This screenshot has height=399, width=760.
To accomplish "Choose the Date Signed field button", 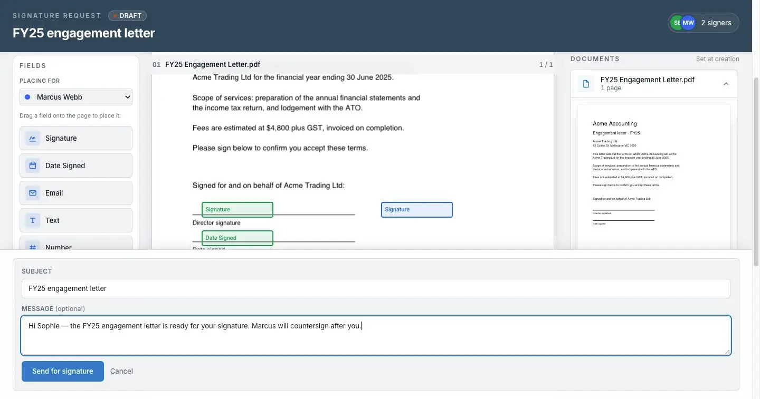I will coord(76,166).
